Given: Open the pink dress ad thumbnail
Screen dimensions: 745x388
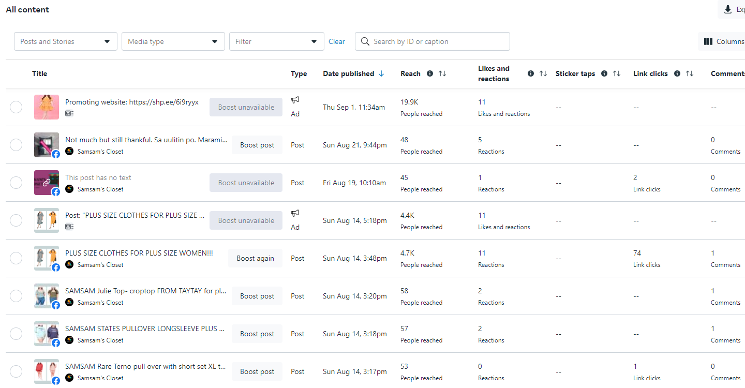Looking at the screenshot, I should (x=47, y=107).
